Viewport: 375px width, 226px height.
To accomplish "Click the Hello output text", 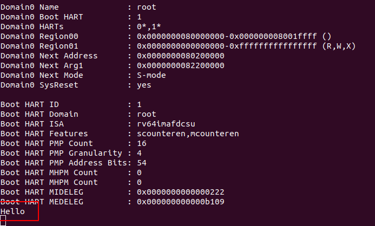I will point(12,211).
